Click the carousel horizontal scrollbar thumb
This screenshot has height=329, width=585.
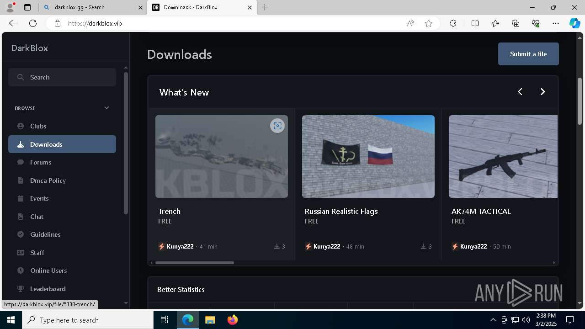click(x=195, y=263)
